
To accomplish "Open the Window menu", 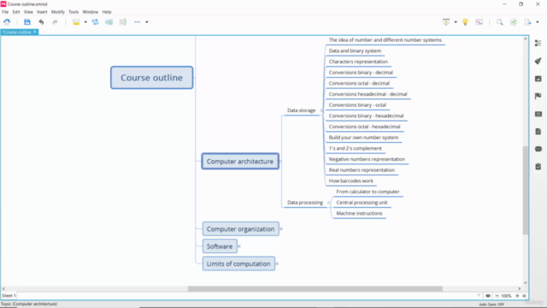I will coord(91,12).
